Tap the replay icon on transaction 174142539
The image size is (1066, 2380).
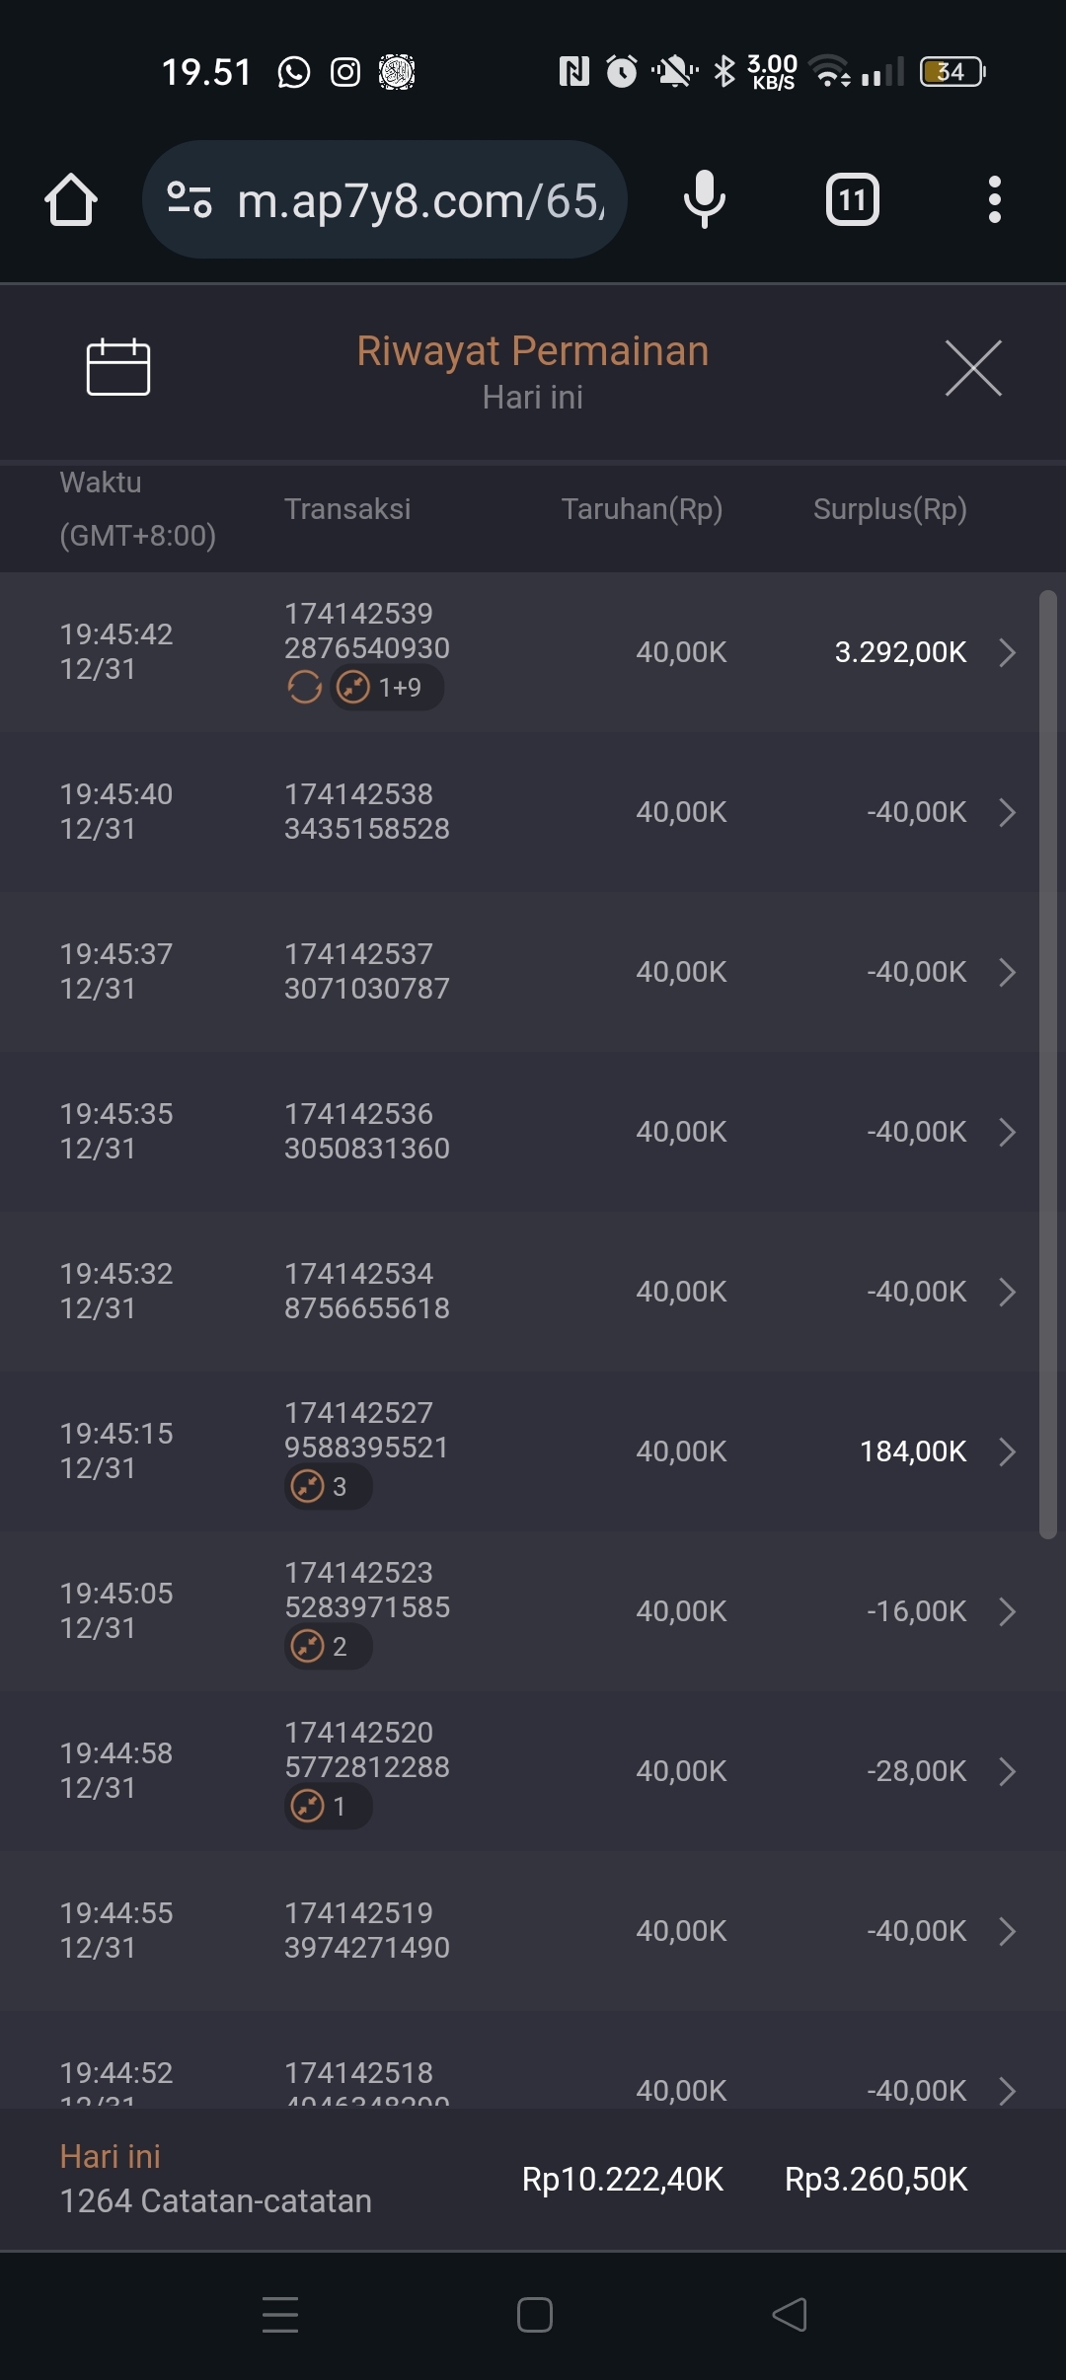304,687
